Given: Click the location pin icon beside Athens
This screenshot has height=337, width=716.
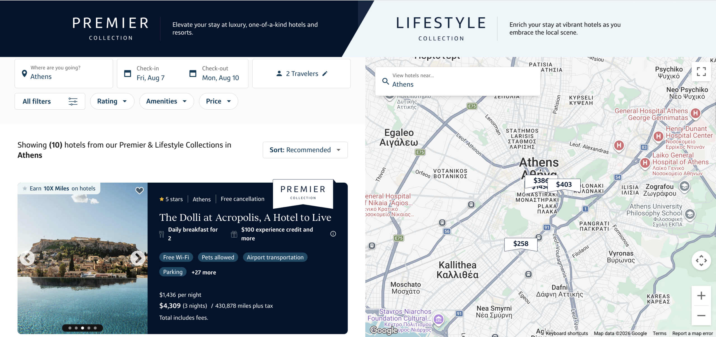Looking at the screenshot, I should 24,74.
